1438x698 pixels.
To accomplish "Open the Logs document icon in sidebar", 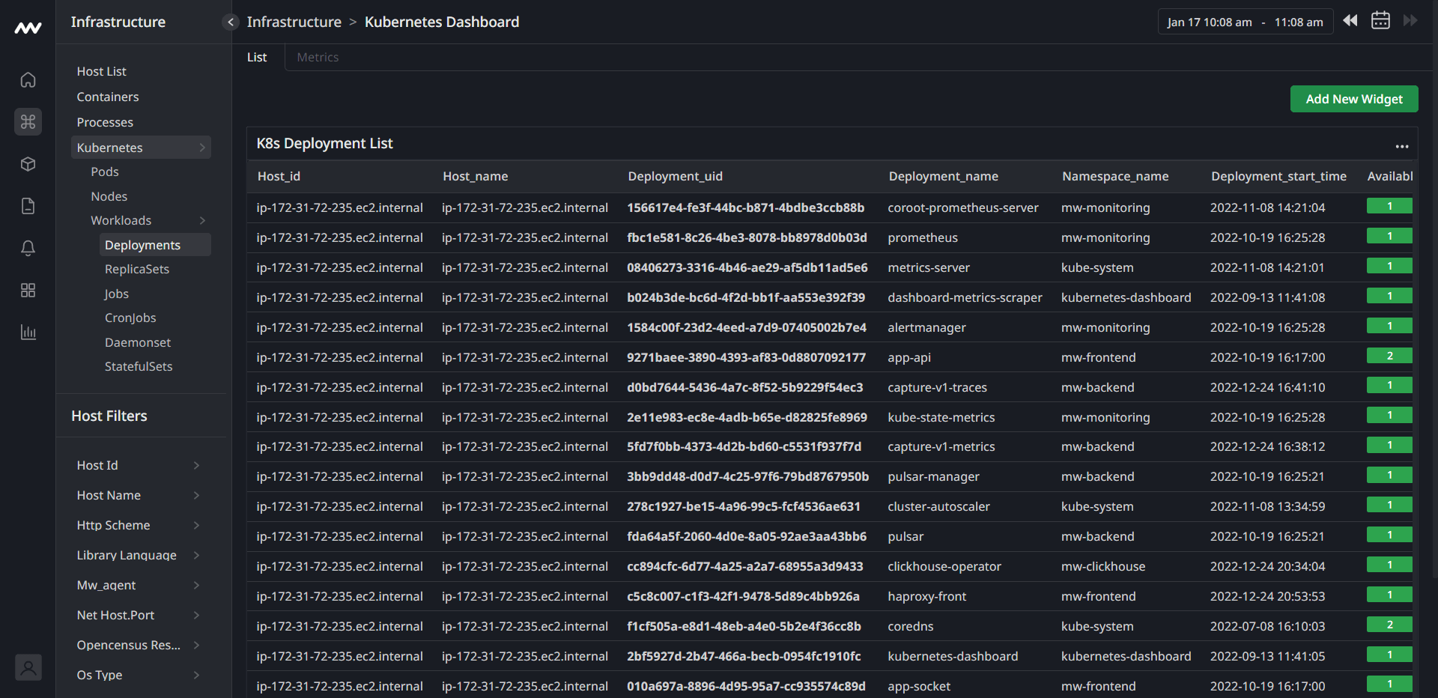I will tap(28, 206).
